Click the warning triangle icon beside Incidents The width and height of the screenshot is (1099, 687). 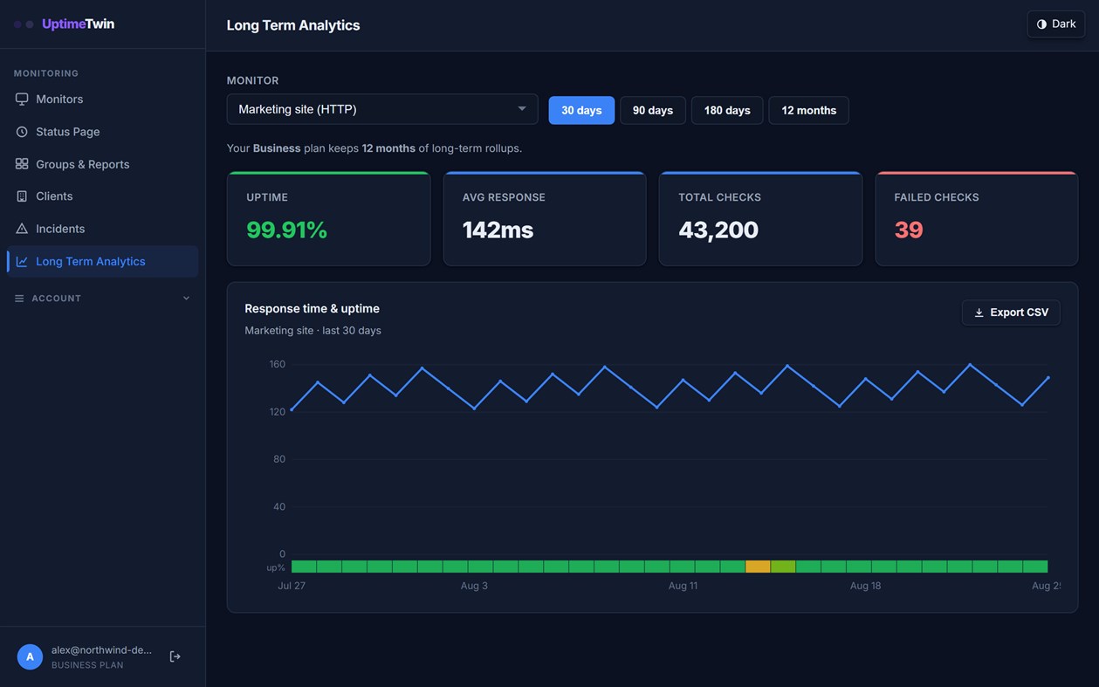coord(22,229)
